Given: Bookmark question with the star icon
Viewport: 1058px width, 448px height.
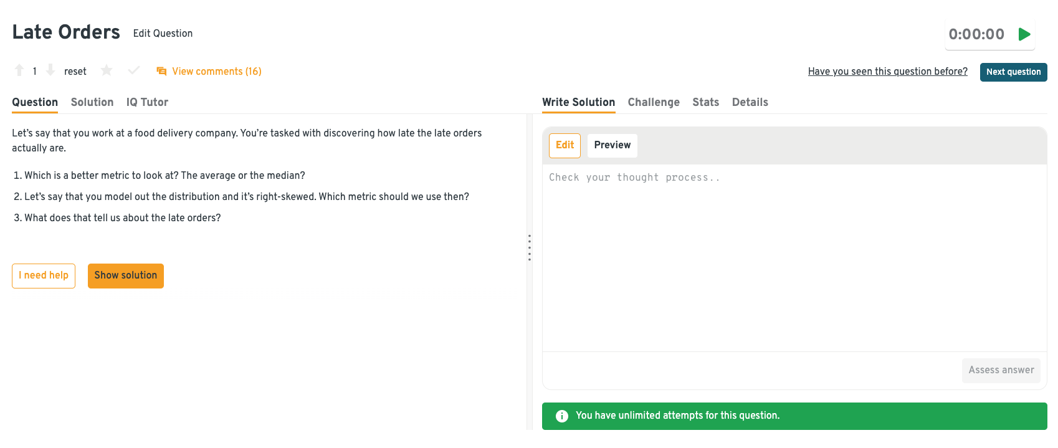Looking at the screenshot, I should (107, 70).
